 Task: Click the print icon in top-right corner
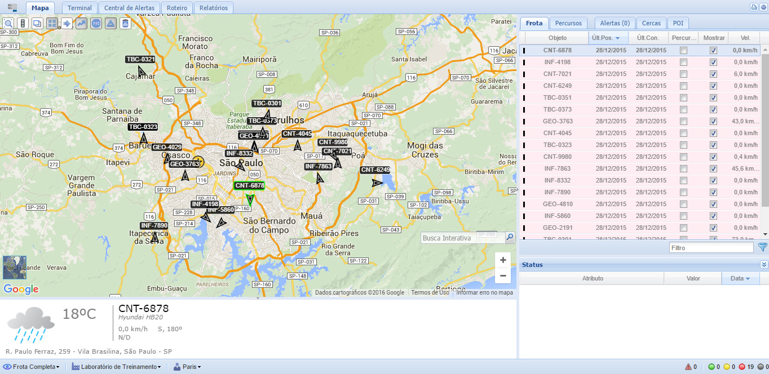(754, 7)
